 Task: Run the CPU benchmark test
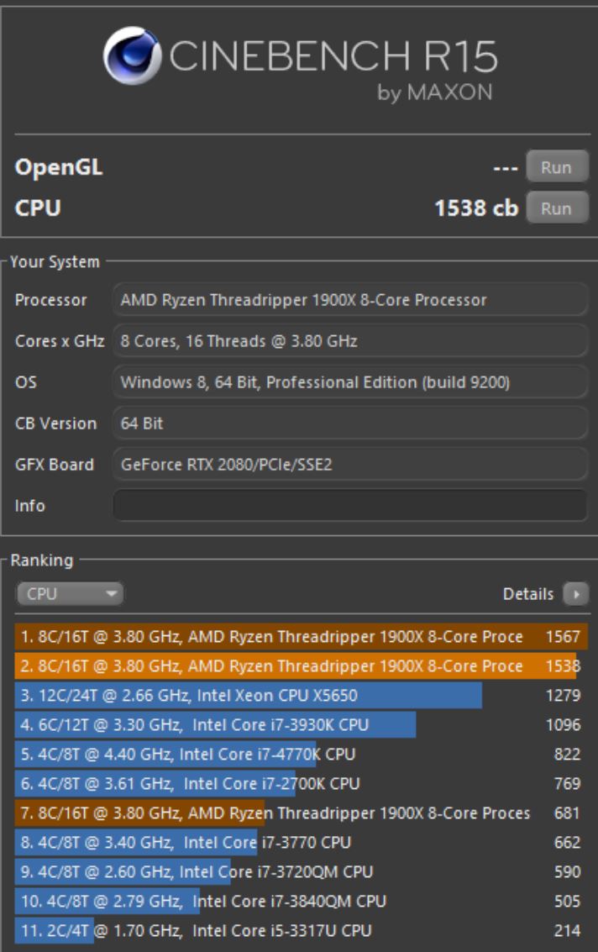coord(555,208)
